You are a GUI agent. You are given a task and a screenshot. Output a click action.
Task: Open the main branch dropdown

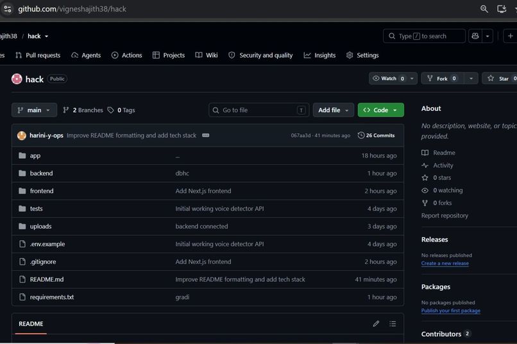pos(34,110)
